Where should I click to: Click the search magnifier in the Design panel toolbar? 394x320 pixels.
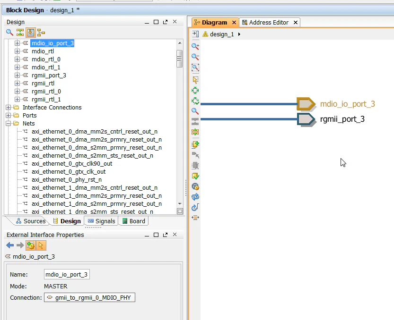pos(9,33)
